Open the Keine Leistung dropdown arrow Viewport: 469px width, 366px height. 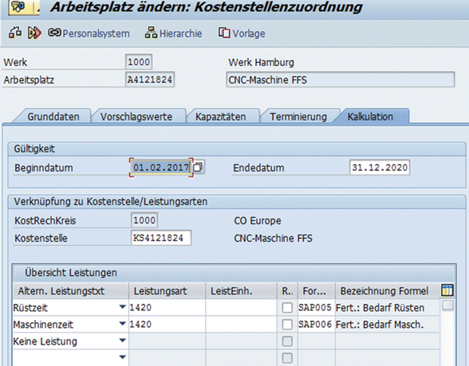[x=122, y=341]
